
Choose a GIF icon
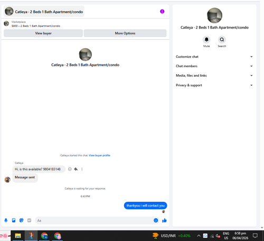[29, 220]
